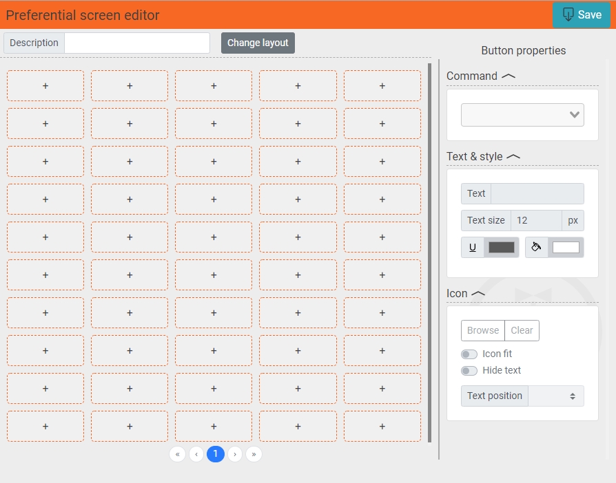
Task: Pick the dark gray text color swatch
Action: [x=502, y=248]
